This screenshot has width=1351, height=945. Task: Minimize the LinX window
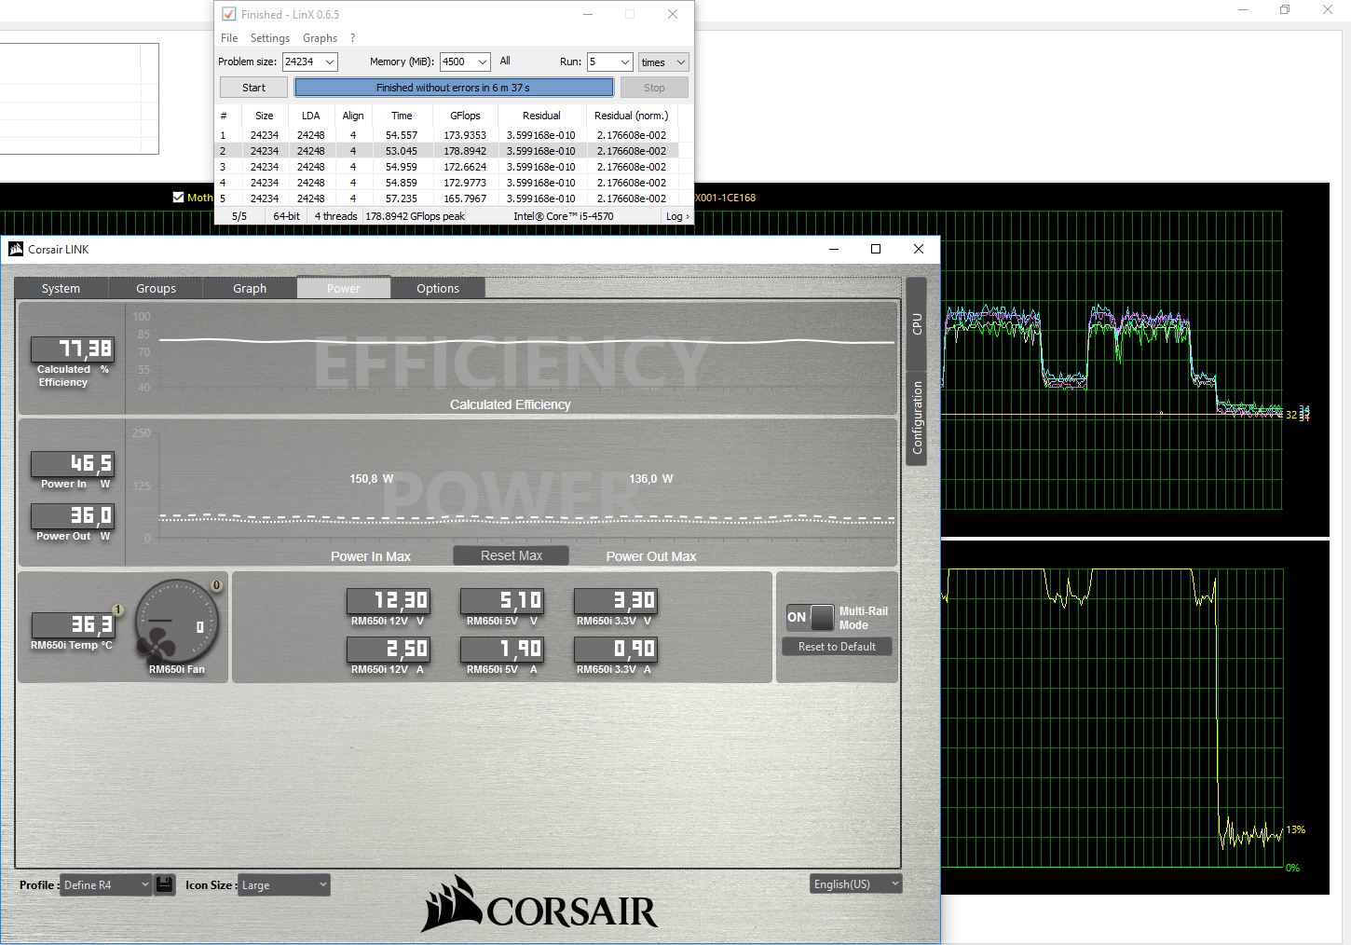click(x=588, y=14)
